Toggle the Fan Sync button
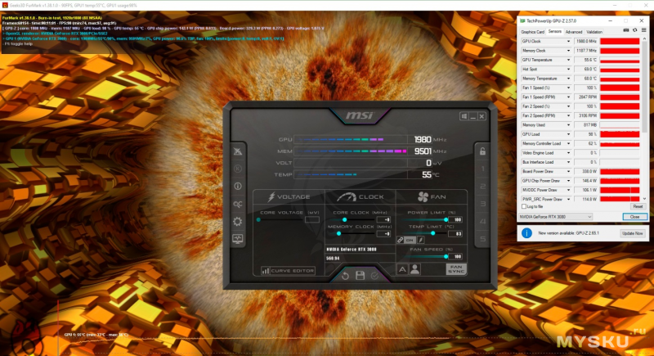 456,269
